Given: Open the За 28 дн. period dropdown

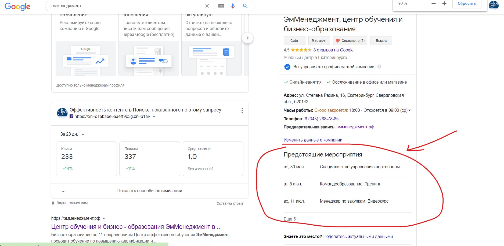Looking at the screenshot, I should pyautogui.click(x=72, y=134).
